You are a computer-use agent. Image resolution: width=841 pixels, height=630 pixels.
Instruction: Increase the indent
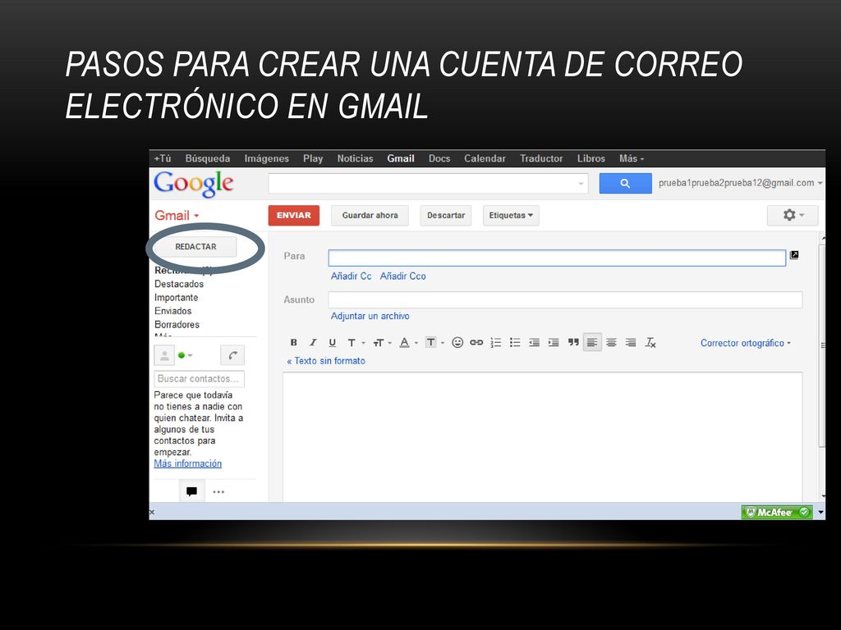tap(554, 342)
